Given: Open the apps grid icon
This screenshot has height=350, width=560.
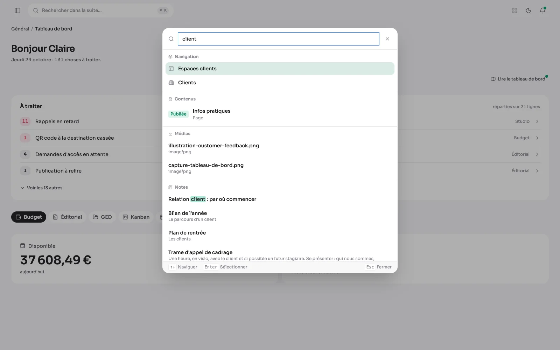Looking at the screenshot, I should point(514,10).
